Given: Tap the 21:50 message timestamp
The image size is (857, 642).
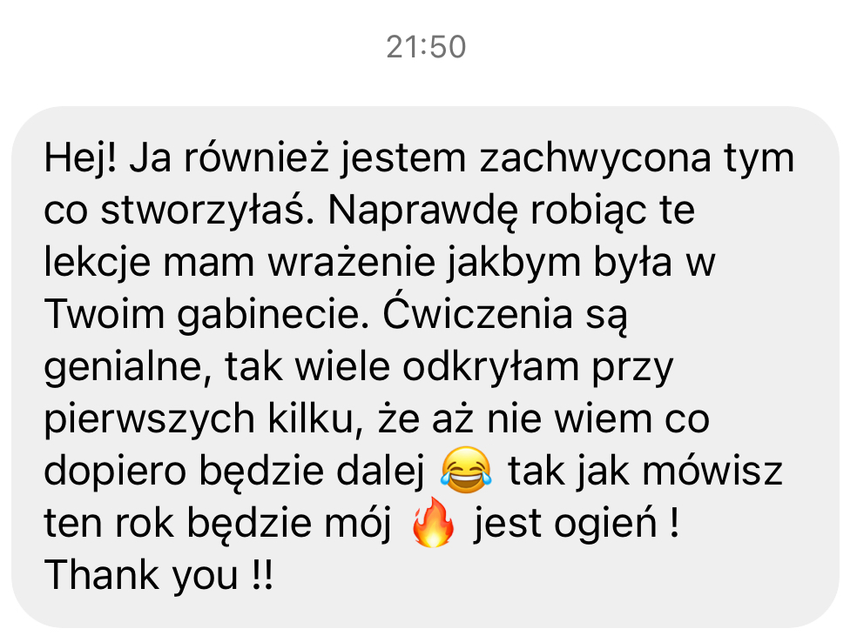Looking at the screenshot, I should click(x=426, y=47).
